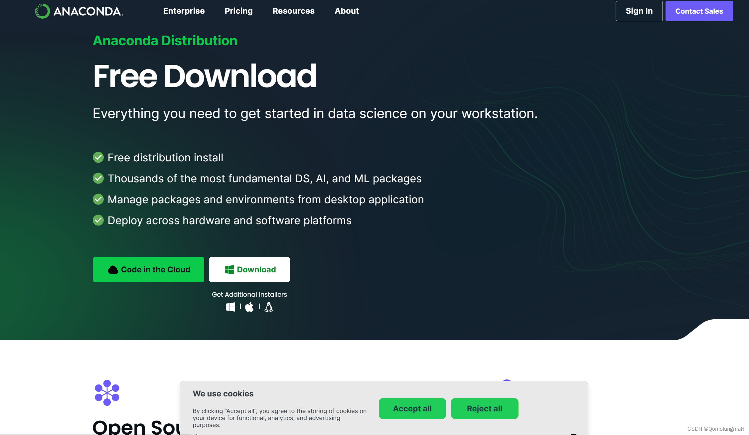Expand the Enterprise navigation menu
This screenshot has height=435, width=749.
[184, 10]
